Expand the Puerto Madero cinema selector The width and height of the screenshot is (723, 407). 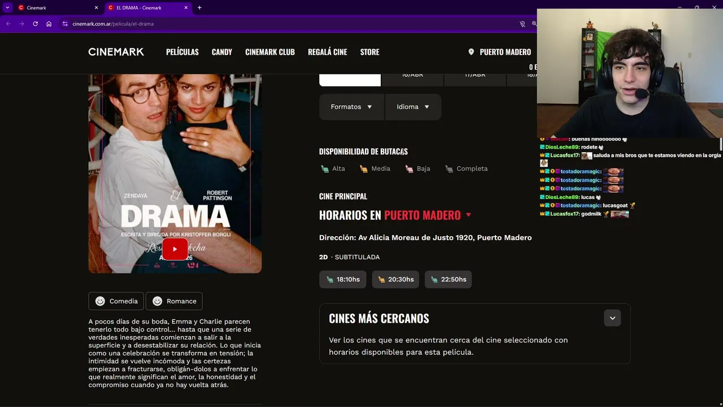[468, 215]
